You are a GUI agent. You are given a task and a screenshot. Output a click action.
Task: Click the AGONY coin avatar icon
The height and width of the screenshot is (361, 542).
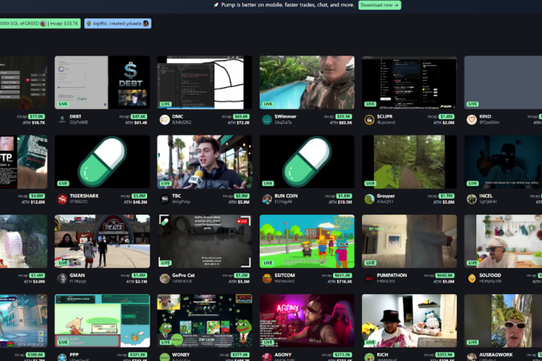267,357
